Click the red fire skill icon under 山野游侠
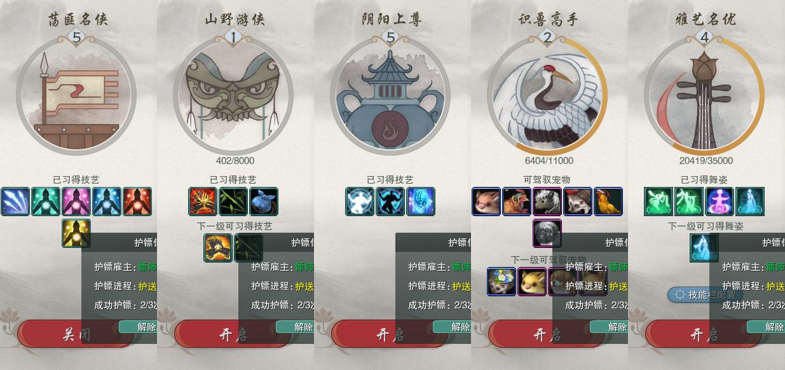The height and width of the screenshot is (370, 785). pos(203,202)
